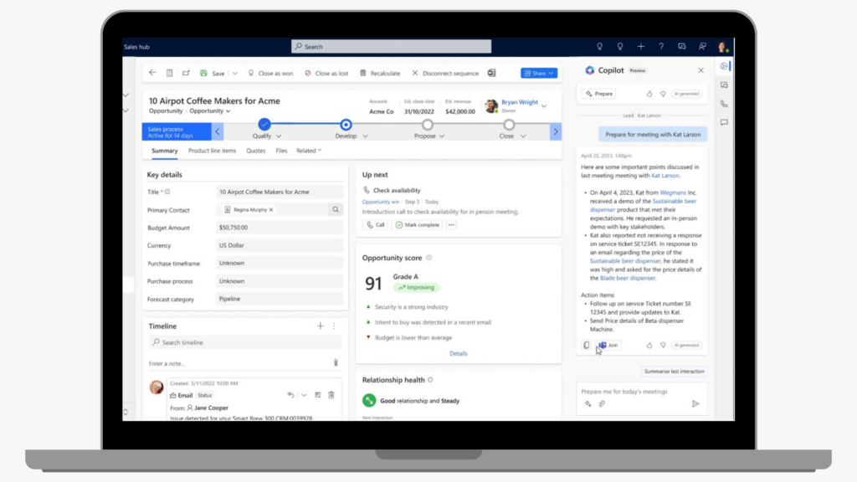Click the phone icon in right sidebar

coord(724,104)
